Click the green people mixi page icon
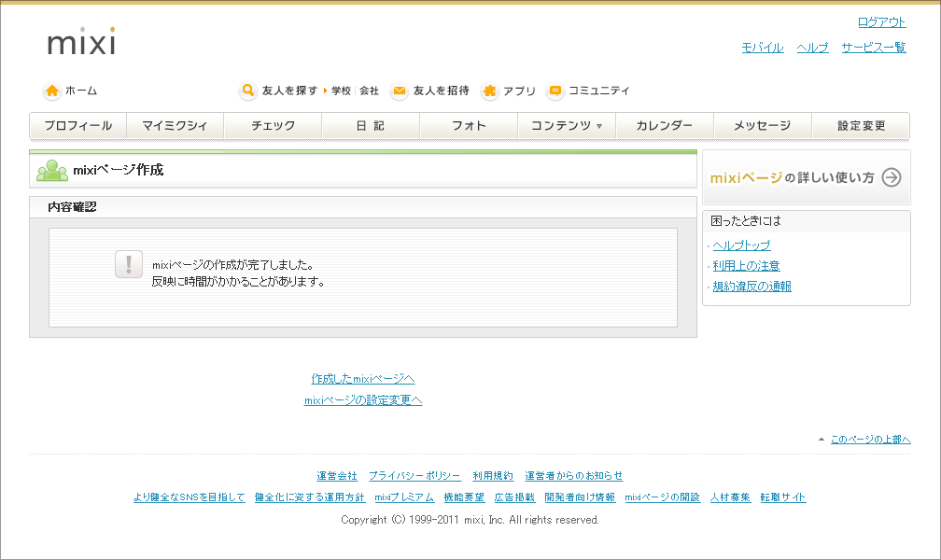Screen dimensions: 941x560 [x=52, y=171]
